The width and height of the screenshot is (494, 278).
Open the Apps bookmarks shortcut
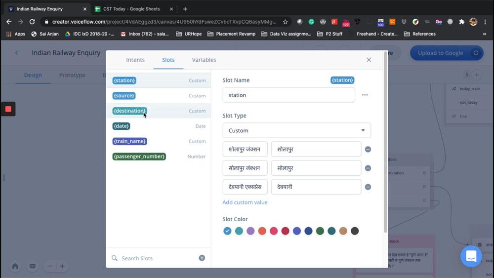(16, 34)
